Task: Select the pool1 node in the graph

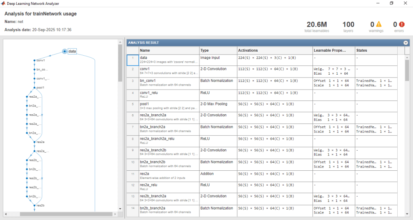Action: coord(35,88)
